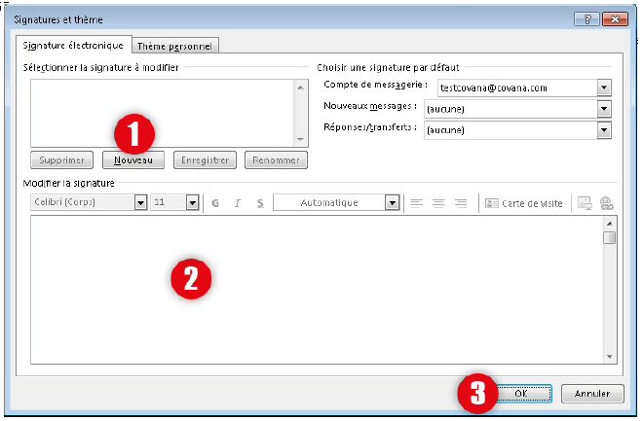Toggle underline formatting (S) button
This screenshot has width=643, height=421.
point(260,203)
